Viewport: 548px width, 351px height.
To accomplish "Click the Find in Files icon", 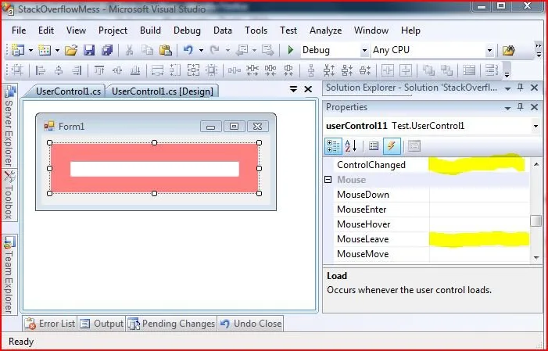I will coord(509,51).
